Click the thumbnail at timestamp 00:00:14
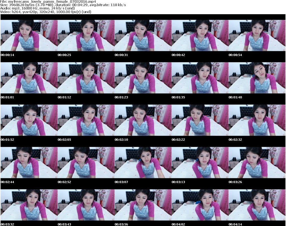Viewport: 286px width, 226px height. click(29, 35)
